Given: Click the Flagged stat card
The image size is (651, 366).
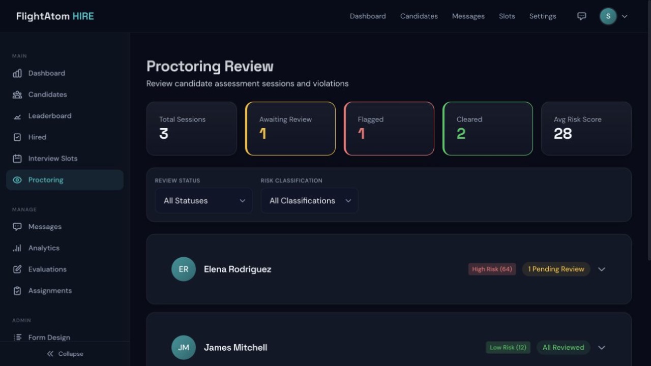Looking at the screenshot, I should pyautogui.click(x=389, y=129).
